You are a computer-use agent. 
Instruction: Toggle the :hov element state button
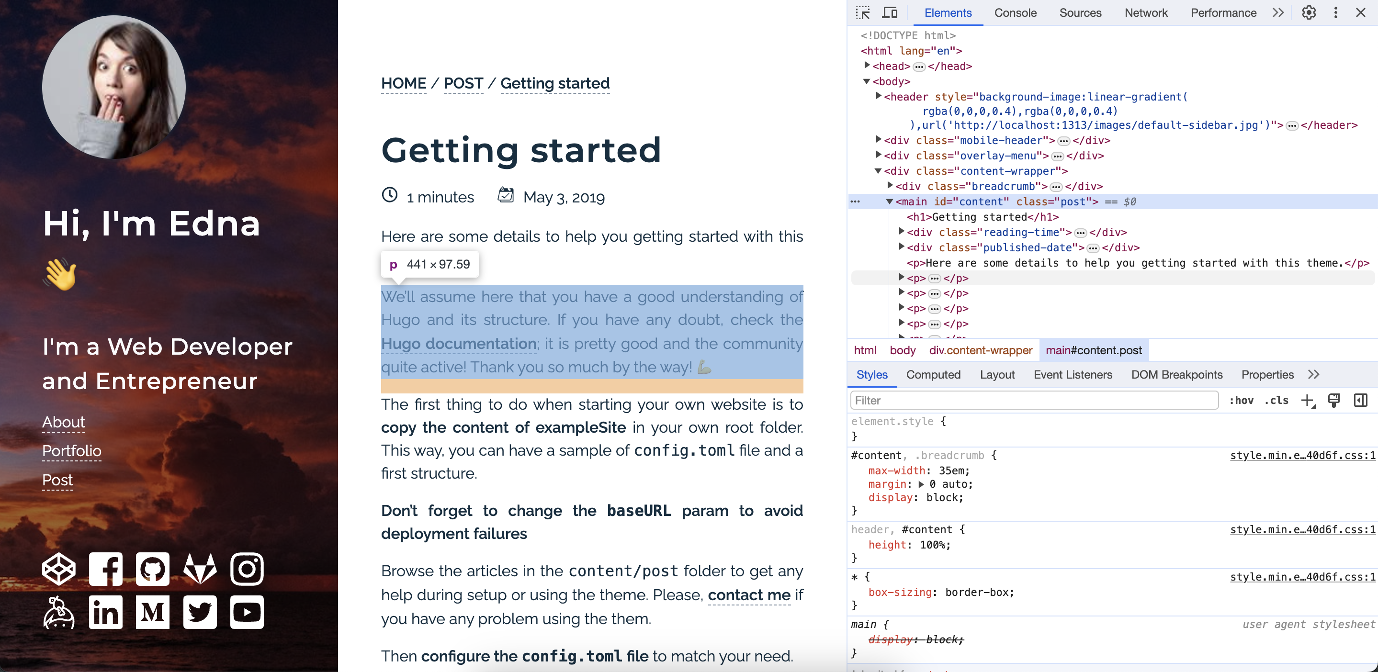[x=1241, y=401]
